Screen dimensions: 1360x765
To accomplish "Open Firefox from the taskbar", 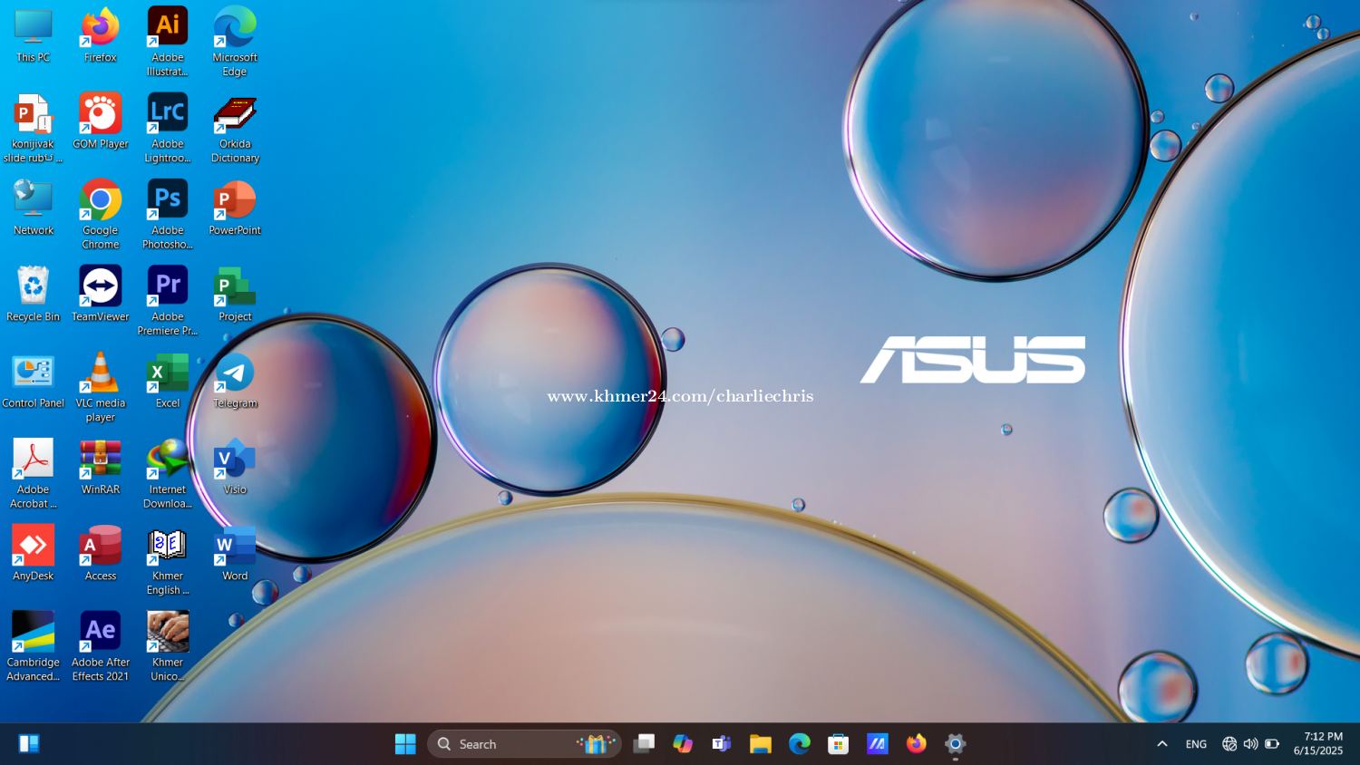I will [917, 744].
